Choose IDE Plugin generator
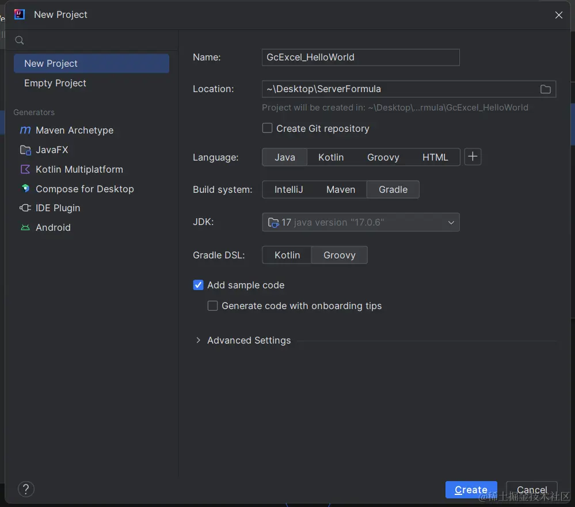Viewport: 575px width, 507px height. point(92,208)
